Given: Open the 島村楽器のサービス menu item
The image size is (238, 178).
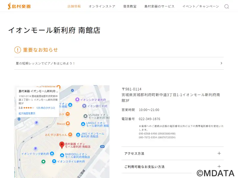Looking at the screenshot, I should [159, 6].
